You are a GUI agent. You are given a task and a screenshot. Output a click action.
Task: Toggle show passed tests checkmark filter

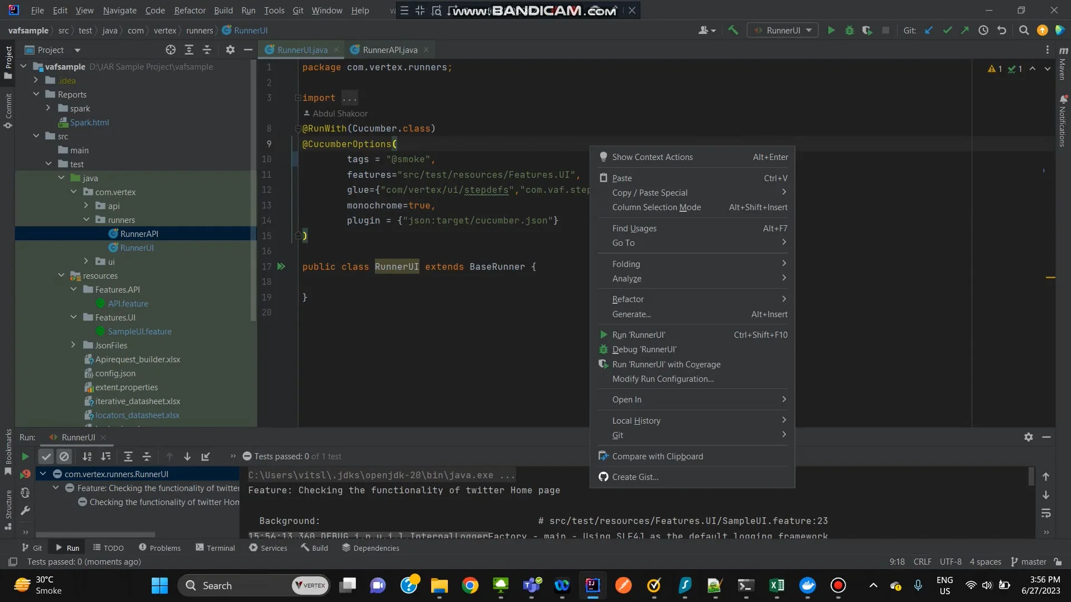tap(46, 457)
